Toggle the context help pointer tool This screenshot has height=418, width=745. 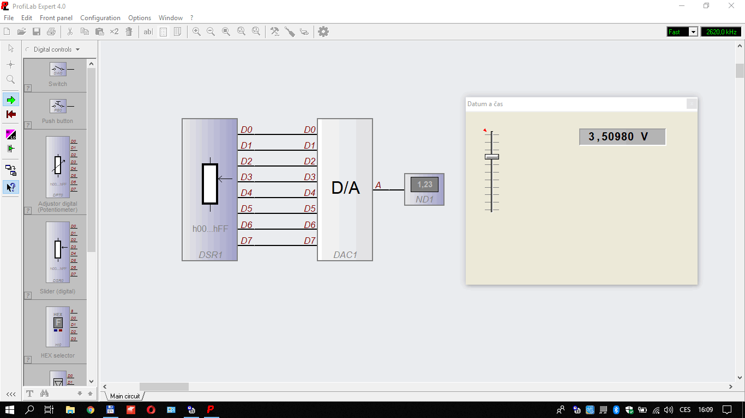click(x=11, y=187)
